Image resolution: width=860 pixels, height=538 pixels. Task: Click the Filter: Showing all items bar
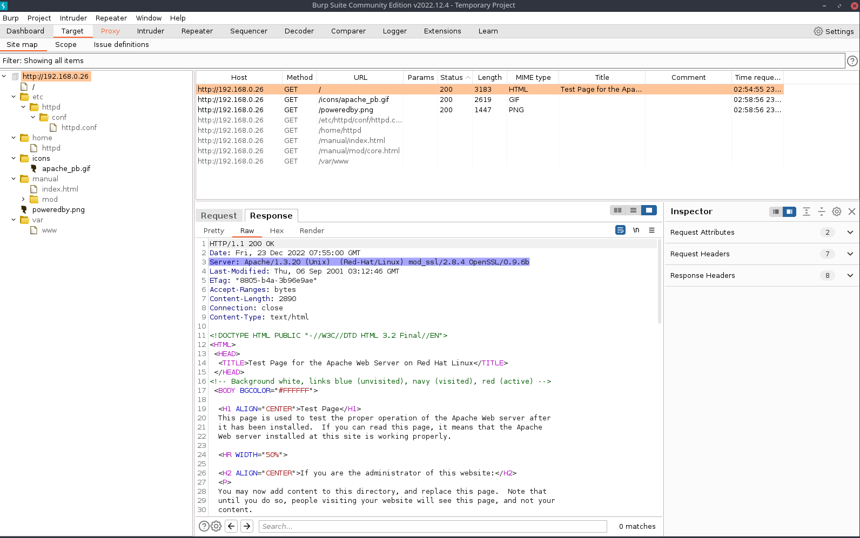[x=422, y=60]
